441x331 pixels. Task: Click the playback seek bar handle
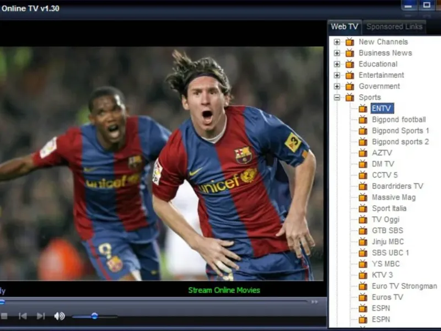(2, 302)
